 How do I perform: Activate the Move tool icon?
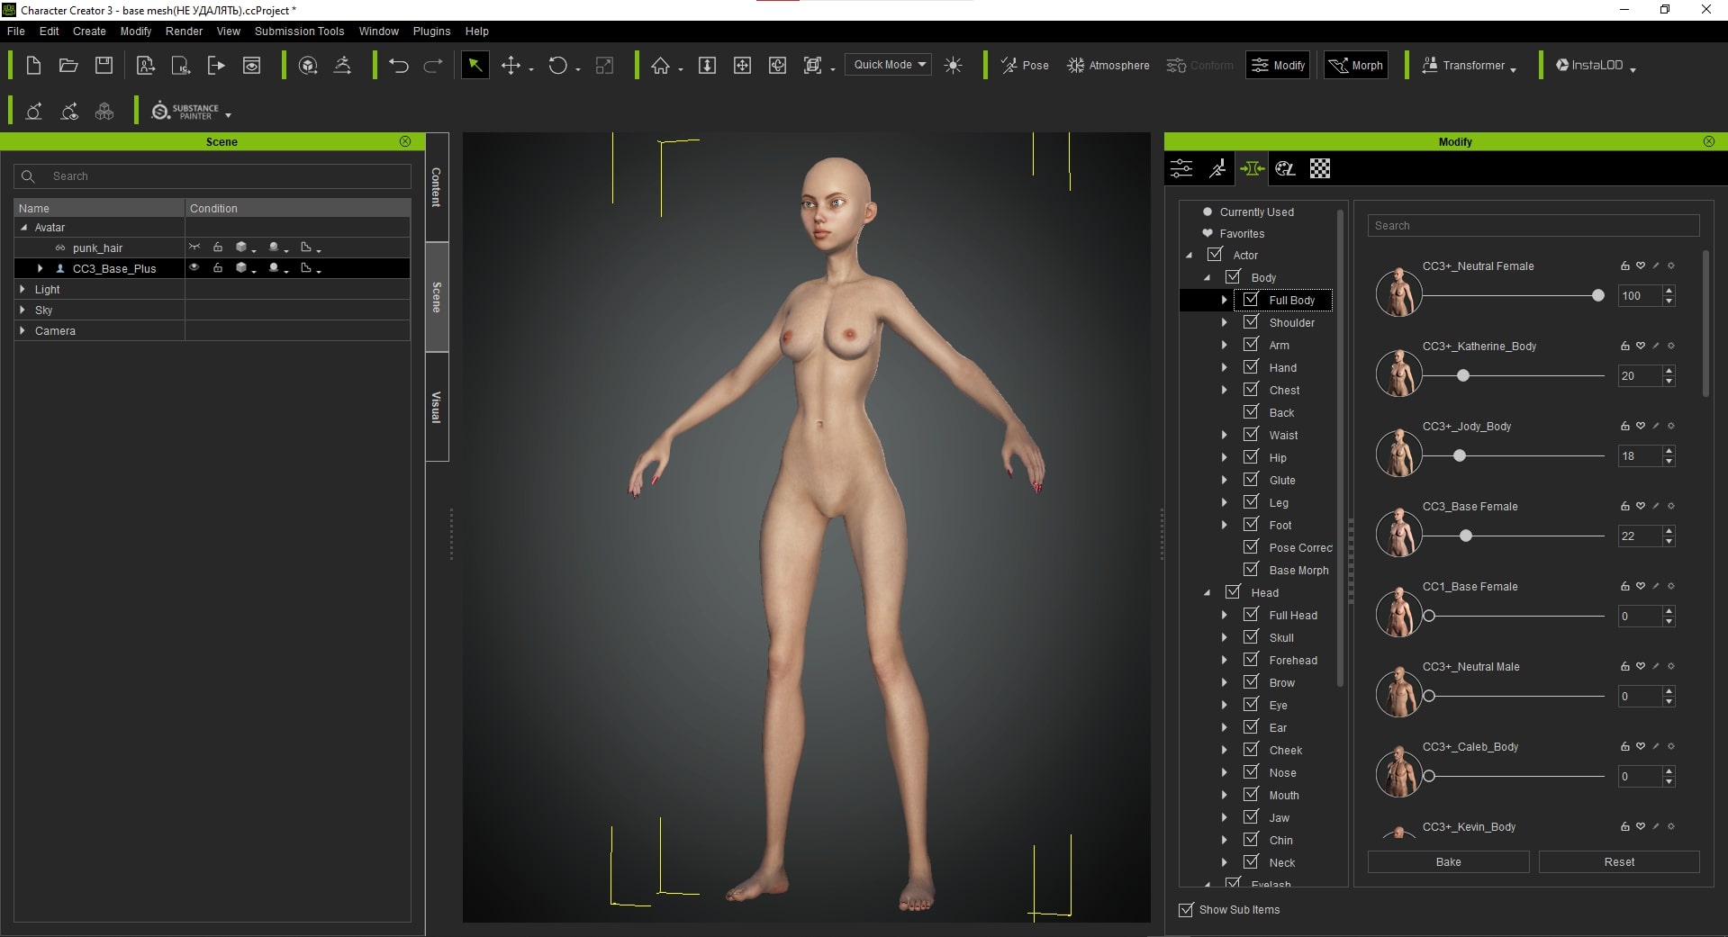point(511,65)
